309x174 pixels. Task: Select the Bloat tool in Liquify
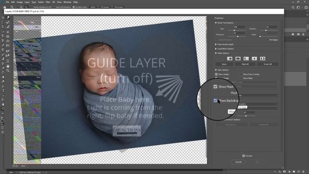click(x=8, y=41)
